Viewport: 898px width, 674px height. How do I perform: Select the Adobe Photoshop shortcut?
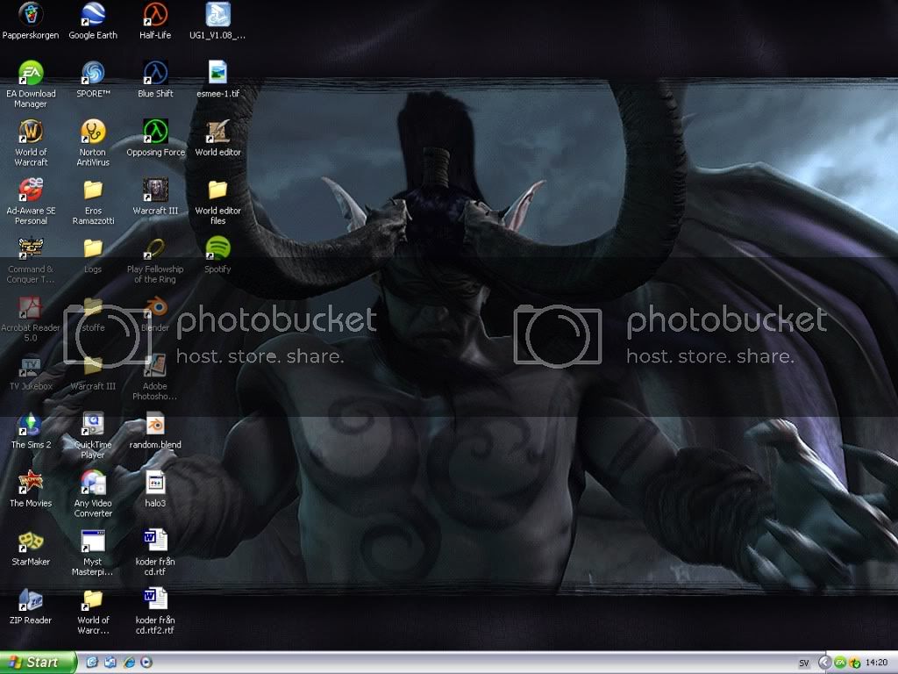(155, 377)
